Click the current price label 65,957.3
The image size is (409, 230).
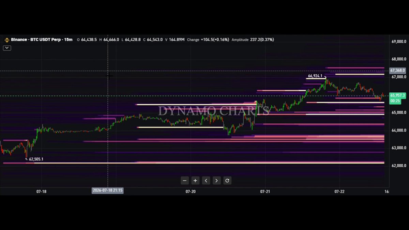pyautogui.click(x=398, y=96)
